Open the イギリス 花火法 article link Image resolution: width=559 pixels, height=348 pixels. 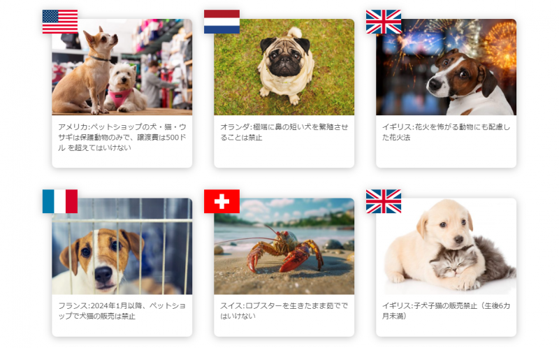[x=446, y=132]
